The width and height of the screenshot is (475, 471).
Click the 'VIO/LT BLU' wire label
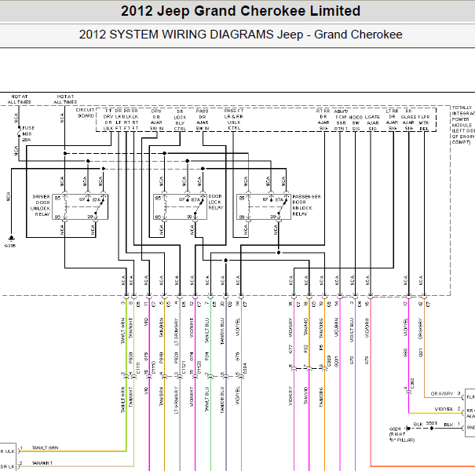352,330
